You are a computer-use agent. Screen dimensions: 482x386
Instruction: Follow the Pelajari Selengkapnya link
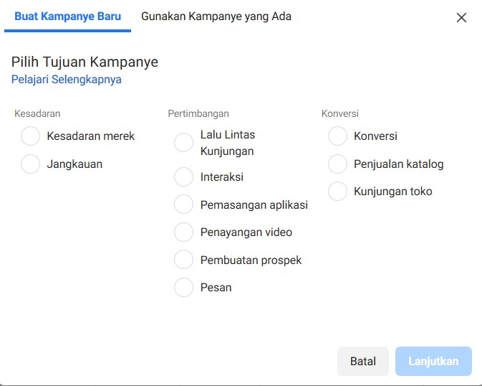tap(67, 80)
